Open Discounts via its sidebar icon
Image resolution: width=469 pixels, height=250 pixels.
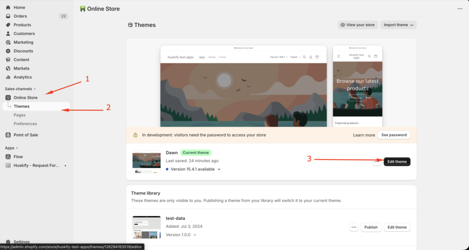tap(8, 51)
